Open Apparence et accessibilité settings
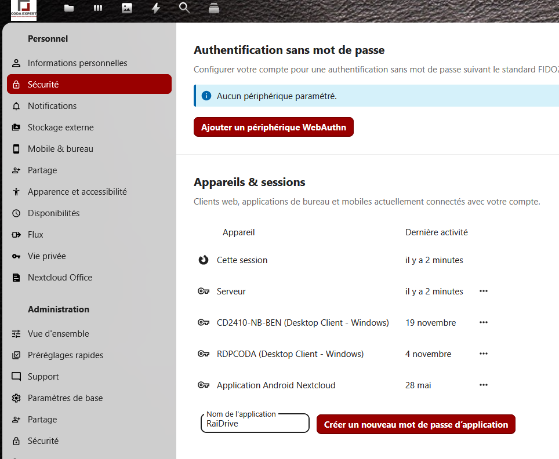 [77, 192]
